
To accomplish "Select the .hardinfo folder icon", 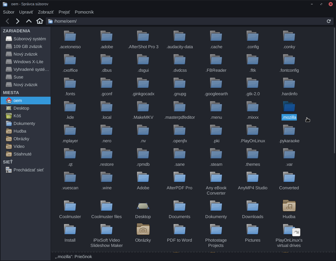I will point(289,83).
